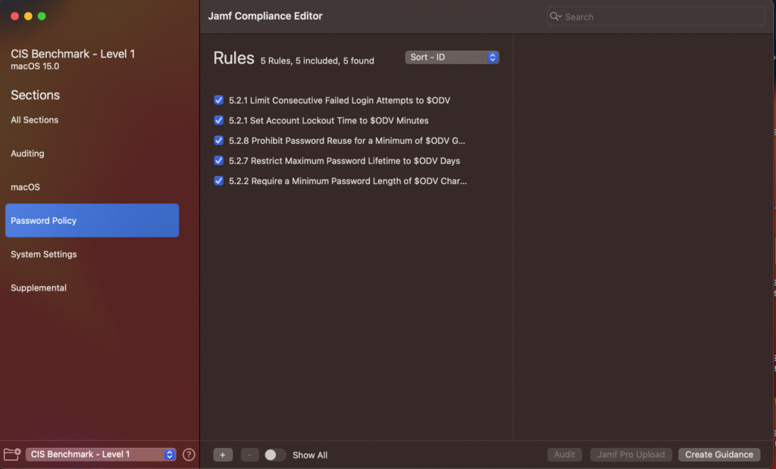This screenshot has width=776, height=469.
Task: Click the Jamf Pro Upload button
Action: (630, 455)
